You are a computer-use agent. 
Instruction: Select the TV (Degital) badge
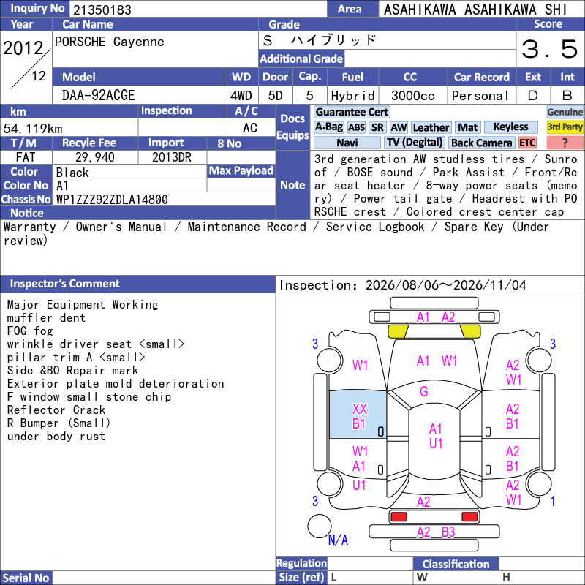click(415, 143)
